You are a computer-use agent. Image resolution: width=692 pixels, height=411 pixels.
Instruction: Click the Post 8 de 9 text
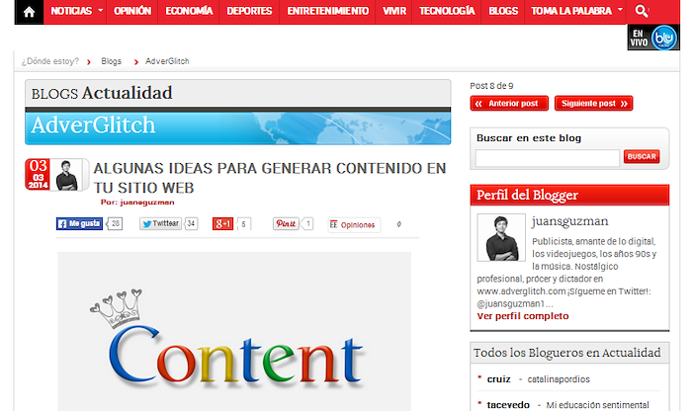[x=491, y=86]
